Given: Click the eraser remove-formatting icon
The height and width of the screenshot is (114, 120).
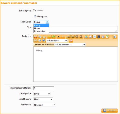Looking at the screenshot, I should (71, 41).
